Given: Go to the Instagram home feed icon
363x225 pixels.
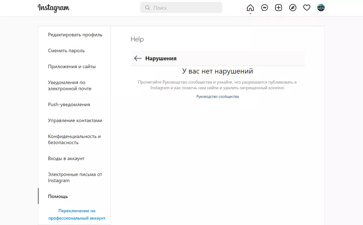Looking at the screenshot, I should 250,8.
